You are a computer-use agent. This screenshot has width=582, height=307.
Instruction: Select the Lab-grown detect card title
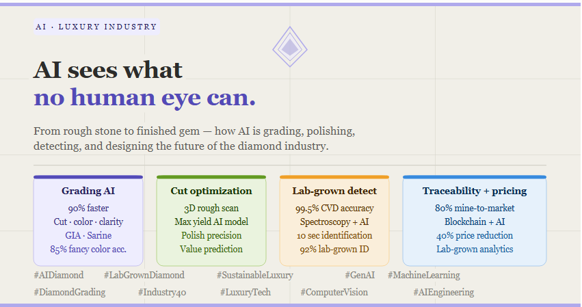tap(334, 191)
